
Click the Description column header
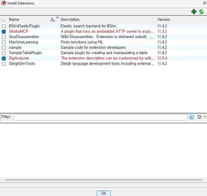coord(70,20)
